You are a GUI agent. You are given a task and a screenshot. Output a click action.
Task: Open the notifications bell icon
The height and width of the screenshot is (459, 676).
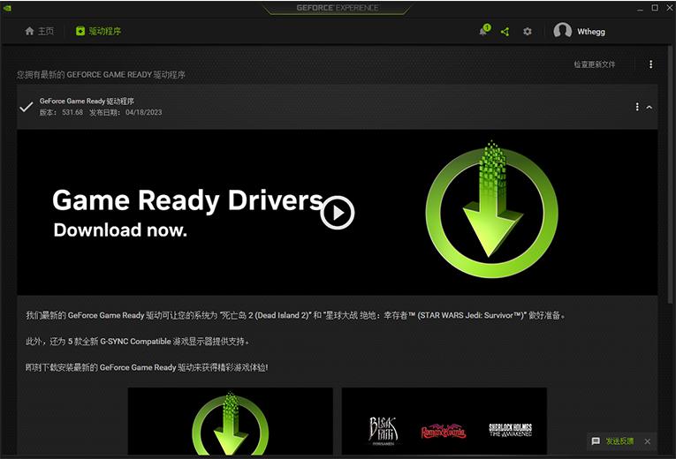[x=484, y=31]
